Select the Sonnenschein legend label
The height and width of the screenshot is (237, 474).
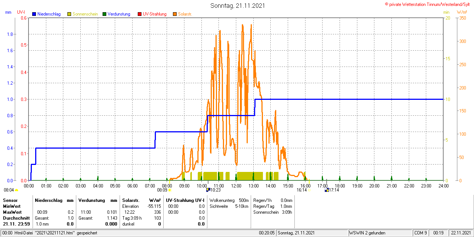pos(85,14)
